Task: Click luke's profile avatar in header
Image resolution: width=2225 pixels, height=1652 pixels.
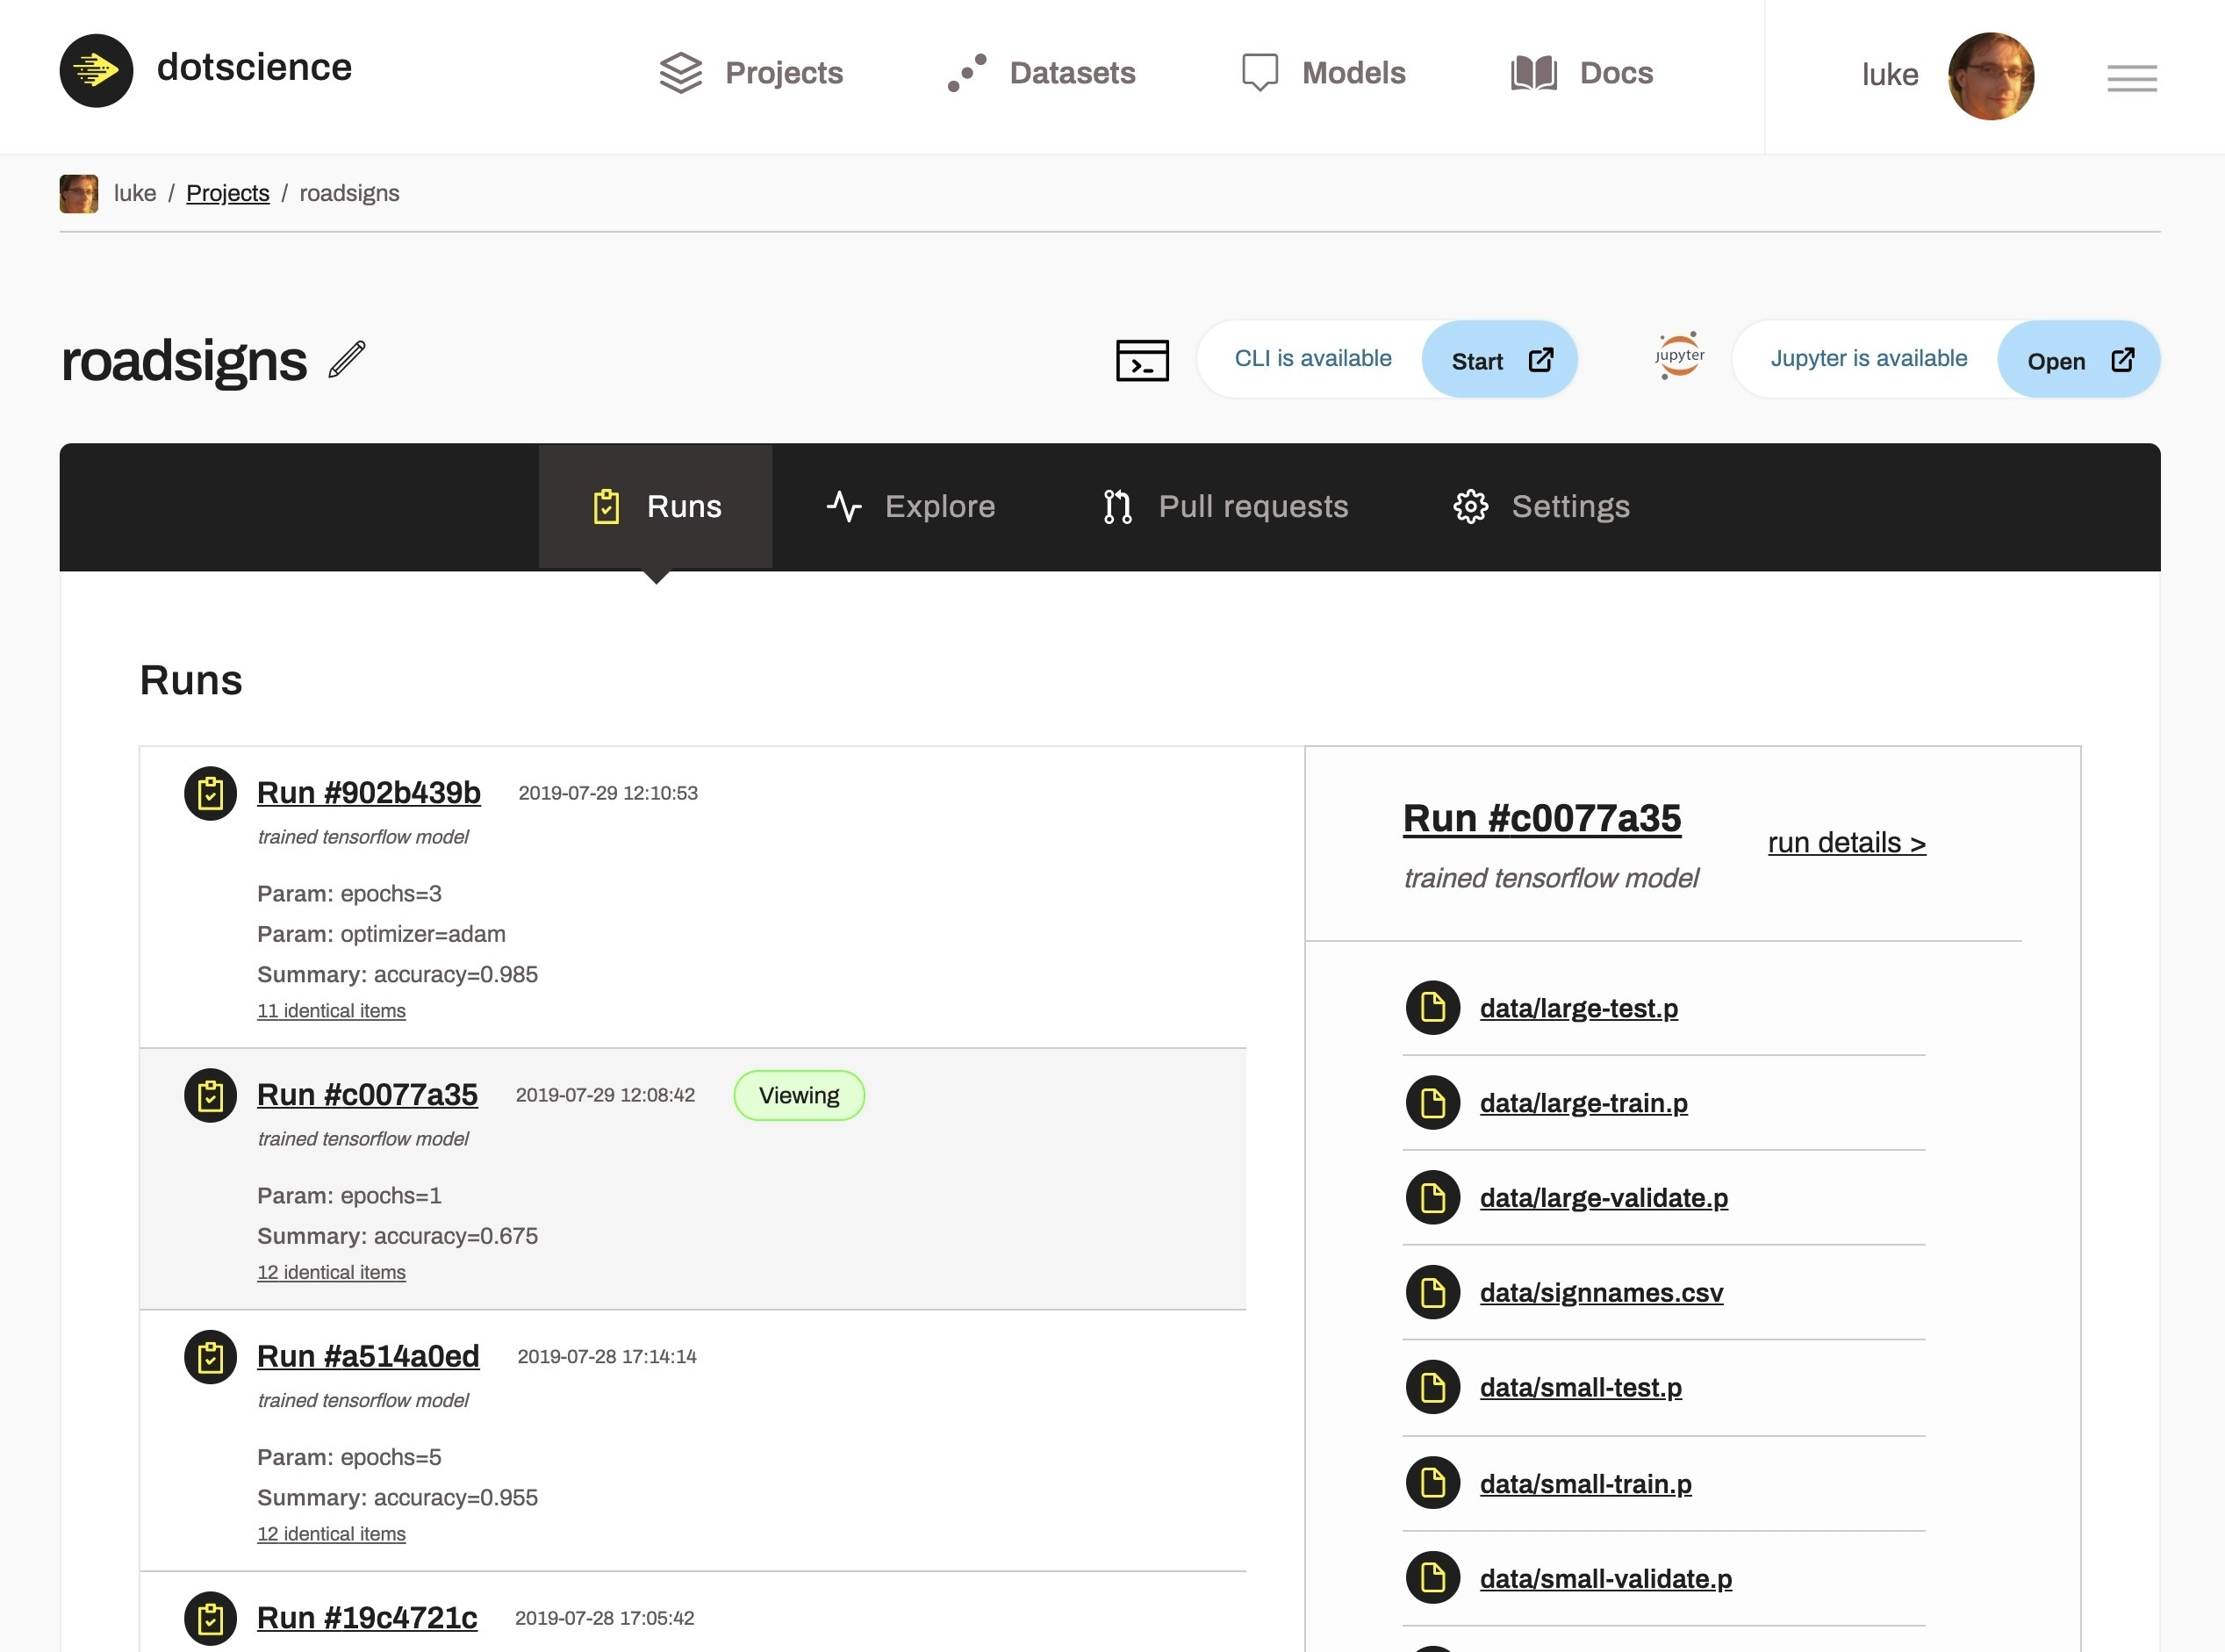Action: tap(1990, 76)
